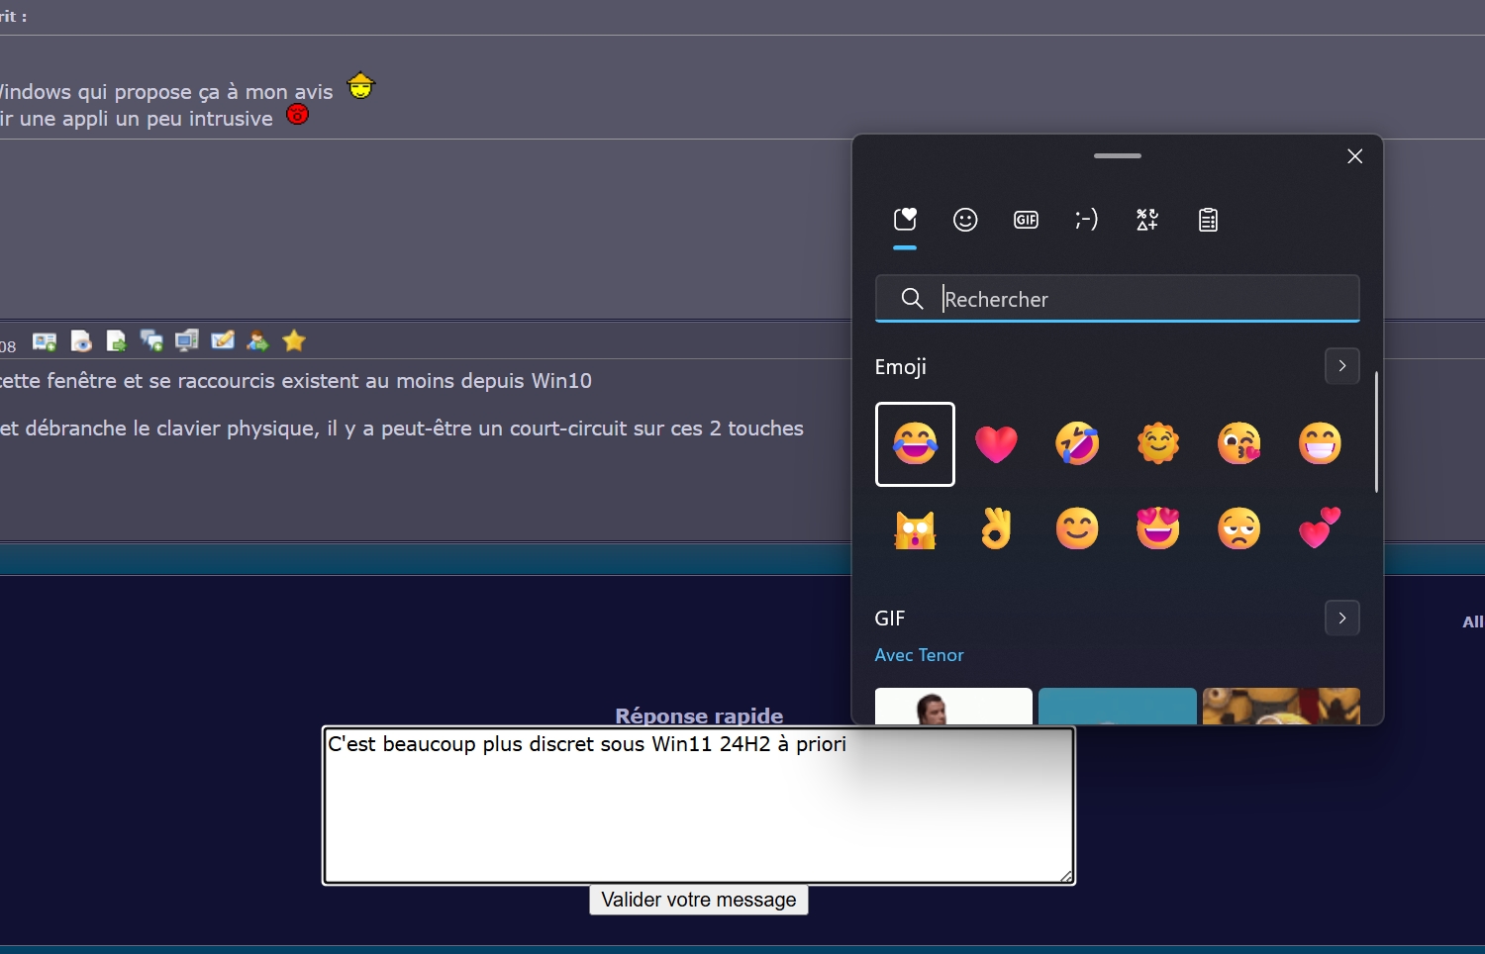Open the Avec Tenor link
The height and width of the screenshot is (954, 1485).
click(919, 655)
